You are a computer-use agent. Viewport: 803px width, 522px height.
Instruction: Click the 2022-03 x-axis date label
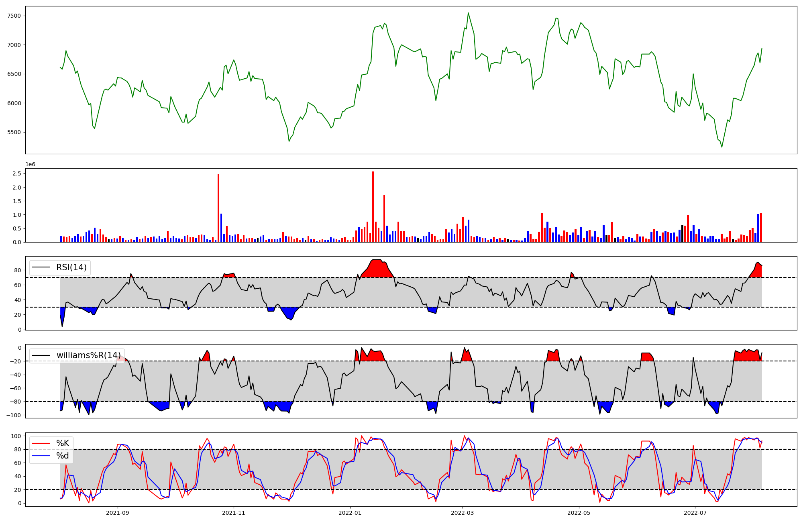pyautogui.click(x=463, y=513)
